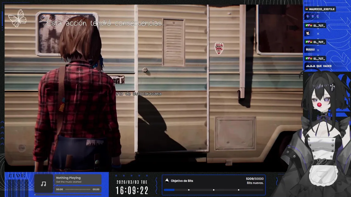Click the 'Objetivo de Bits' label

[x=182, y=181]
